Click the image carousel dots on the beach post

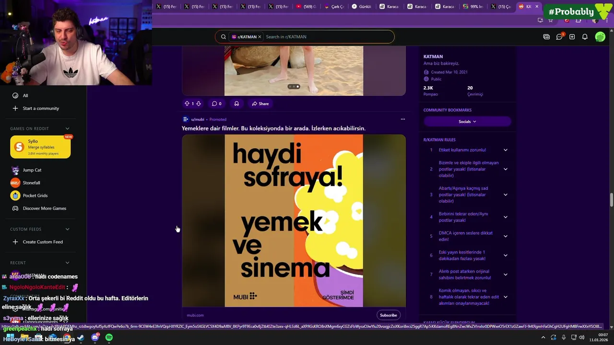294,87
